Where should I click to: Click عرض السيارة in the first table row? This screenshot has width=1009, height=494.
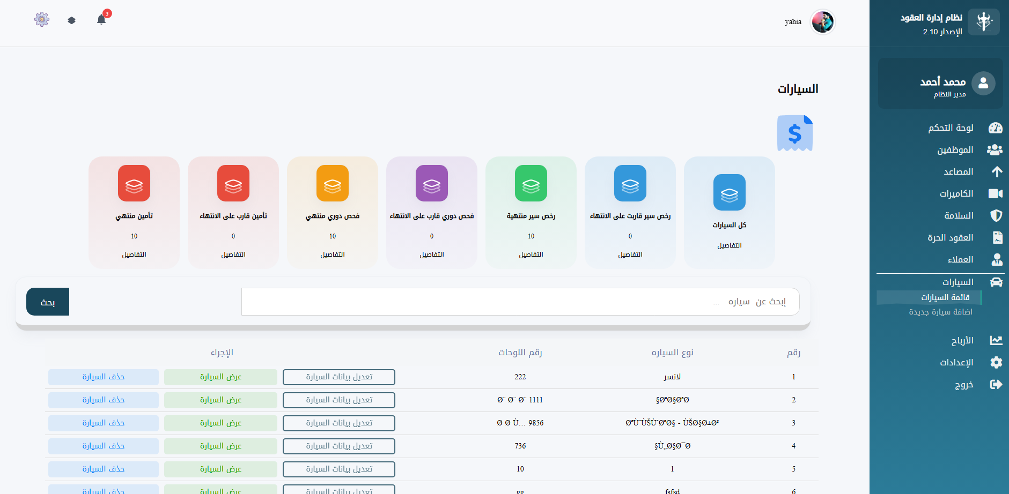tap(220, 377)
